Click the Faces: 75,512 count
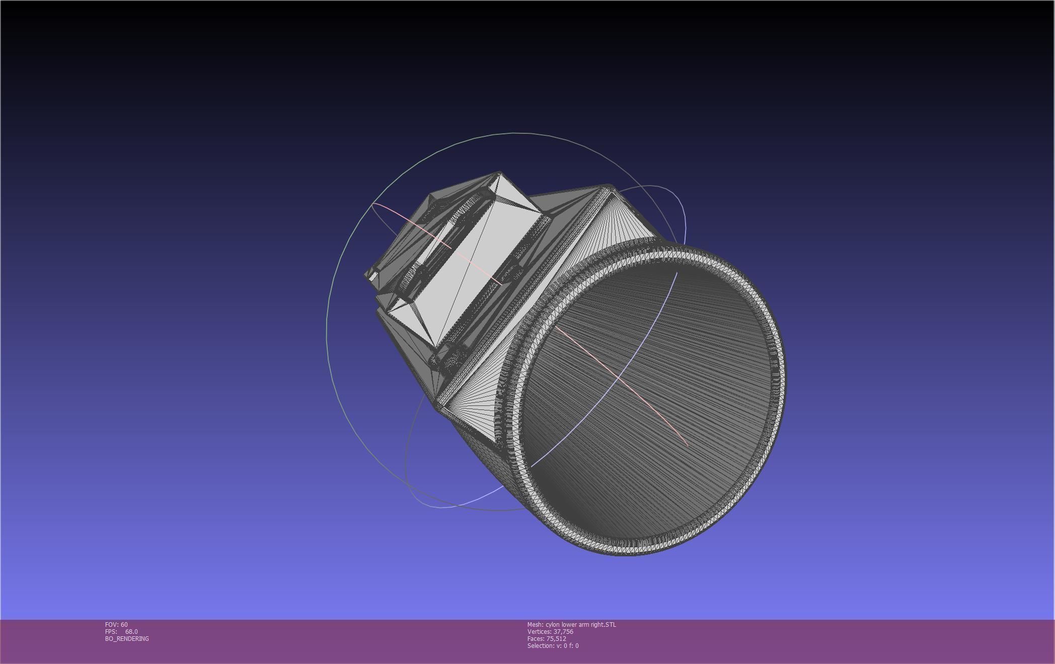This screenshot has width=1055, height=664. coord(547,638)
